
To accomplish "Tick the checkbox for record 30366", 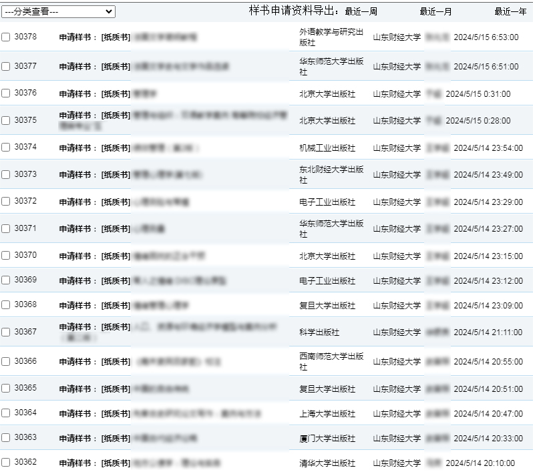I will point(6,362).
